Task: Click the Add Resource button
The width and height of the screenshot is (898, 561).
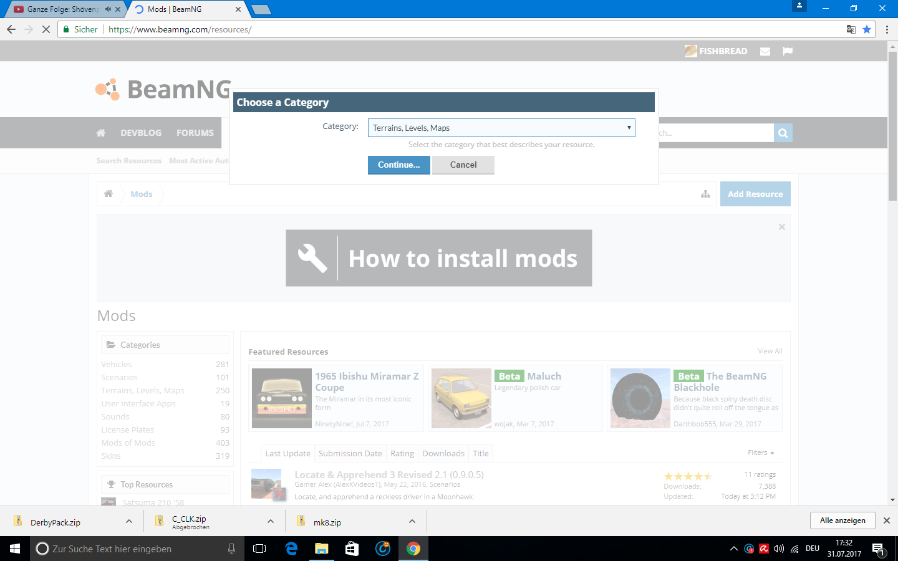Action: click(x=755, y=194)
